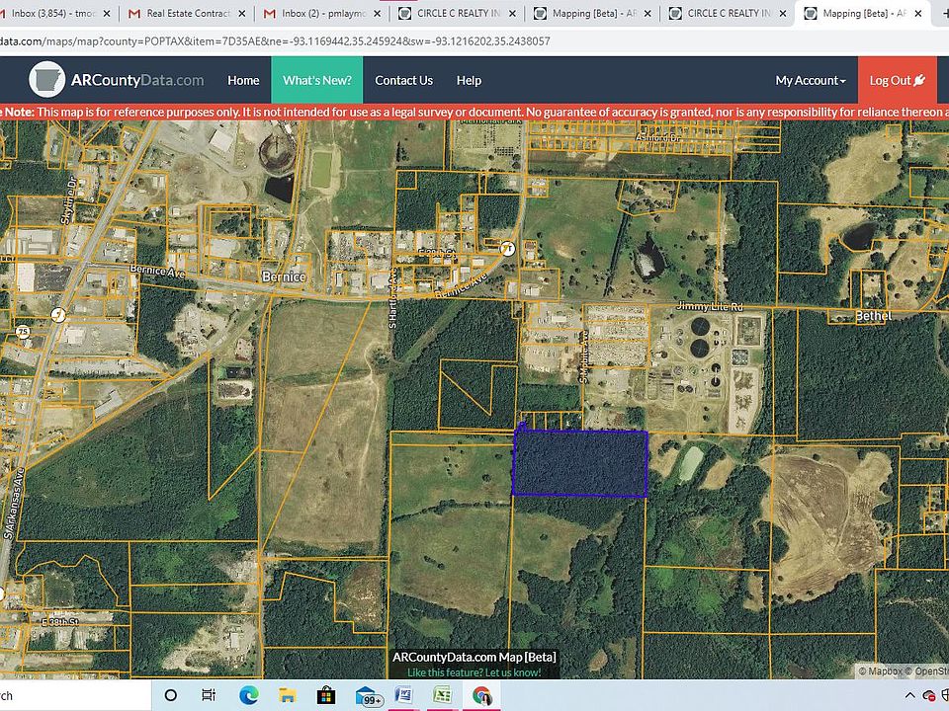Click the 'Skyline Dr' road label
This screenshot has height=711, width=949.
pos(68,200)
